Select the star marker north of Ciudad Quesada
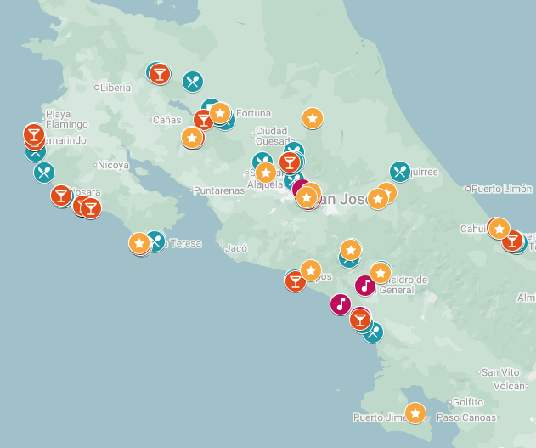Screen dimensions: 536x448 click(313, 118)
